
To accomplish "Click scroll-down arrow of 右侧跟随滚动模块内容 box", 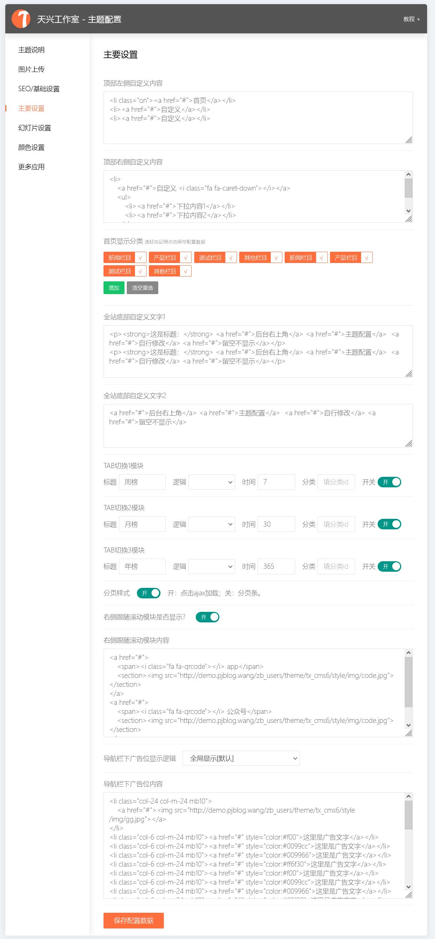I will tap(409, 725).
